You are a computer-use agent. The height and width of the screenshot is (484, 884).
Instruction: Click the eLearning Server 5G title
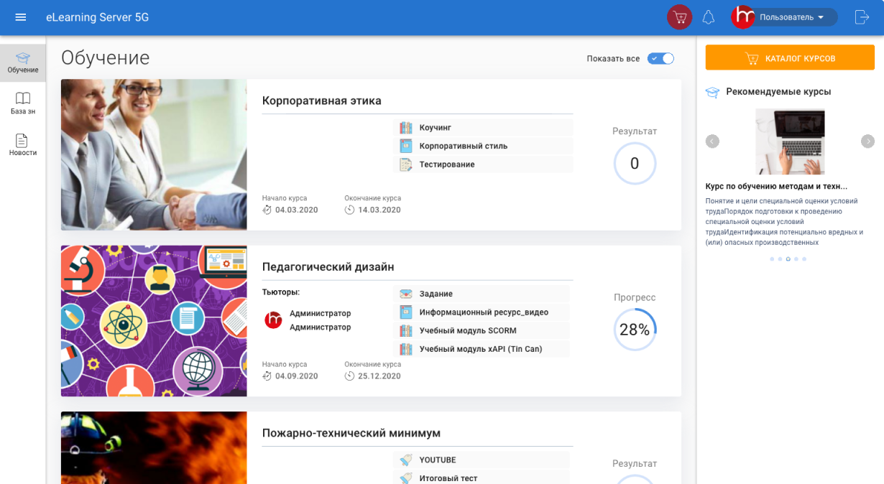point(97,17)
